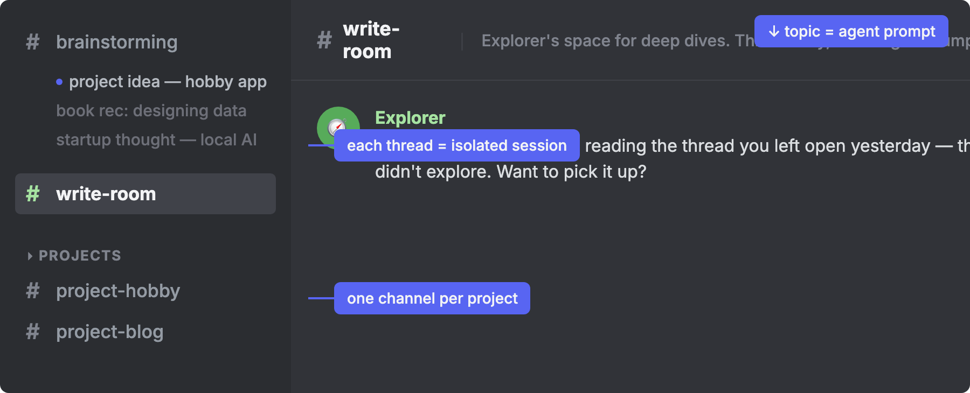The image size is (970, 393).
Task: Click the down arrow in the agent prompt badge
Action: point(774,31)
